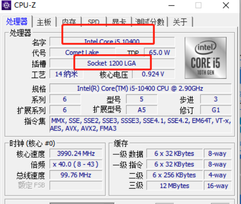Click the 型号 value 5
The image size is (241, 204).
pyautogui.click(x=142, y=99)
